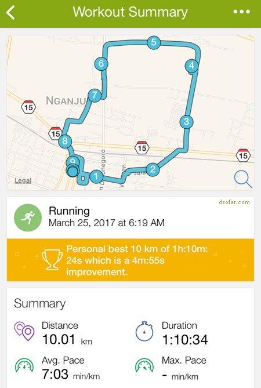Screen dimensions: 261x388
Task: Tap kilometer marker 2 on map
Action: [x=153, y=169]
